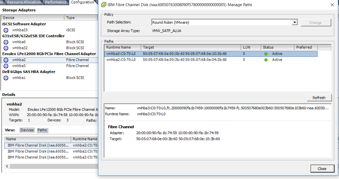339x179 pixels.
Task: Sort paths by Status column header
Action: pos(277,47)
